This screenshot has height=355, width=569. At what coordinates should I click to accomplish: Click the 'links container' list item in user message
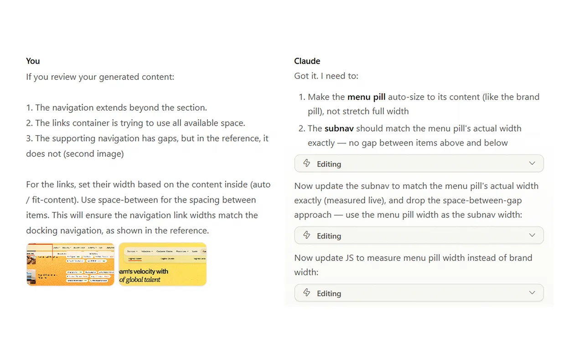pos(136,123)
